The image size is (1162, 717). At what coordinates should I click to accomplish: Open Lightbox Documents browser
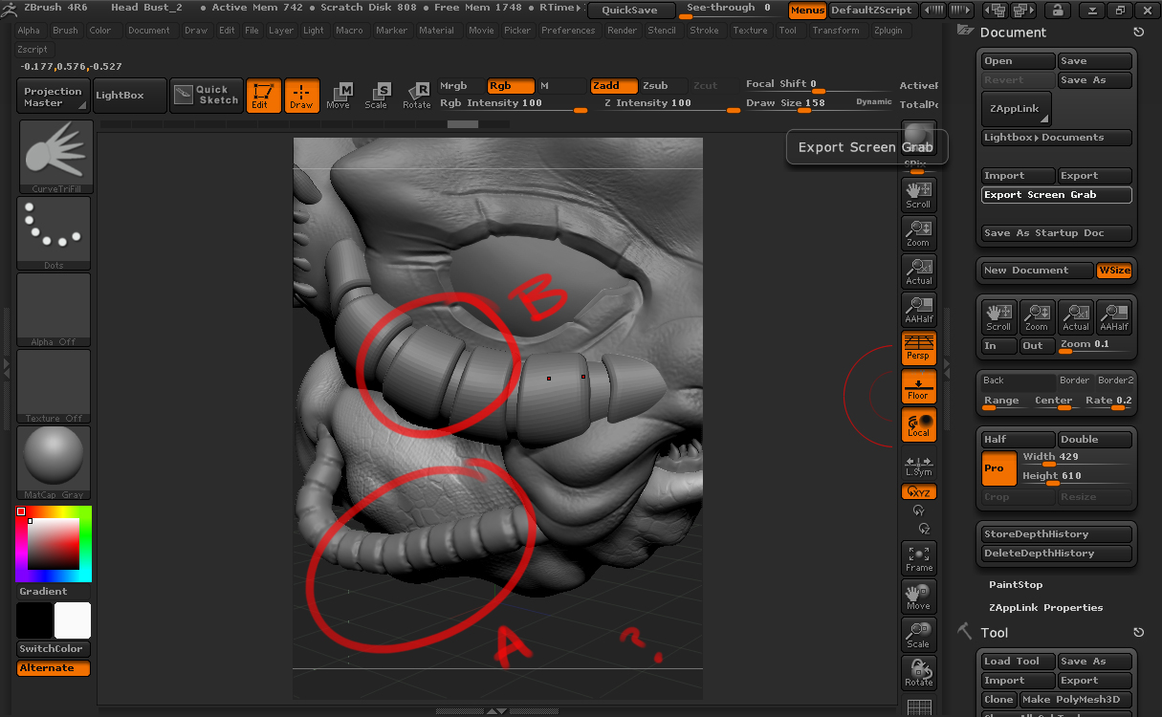[x=1056, y=137]
